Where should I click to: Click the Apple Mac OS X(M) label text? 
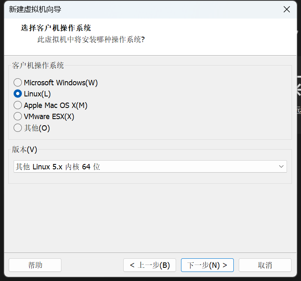56,105
